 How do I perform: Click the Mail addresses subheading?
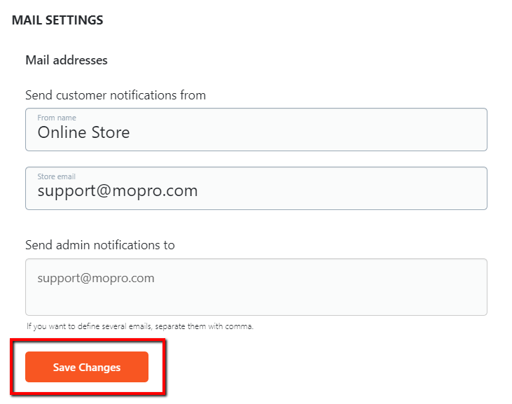coord(67,60)
